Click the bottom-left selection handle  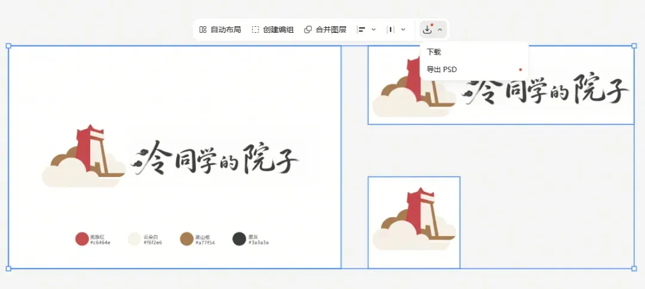[x=8, y=269]
